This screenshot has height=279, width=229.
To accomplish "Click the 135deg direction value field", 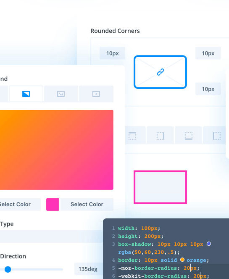I will point(89,269).
